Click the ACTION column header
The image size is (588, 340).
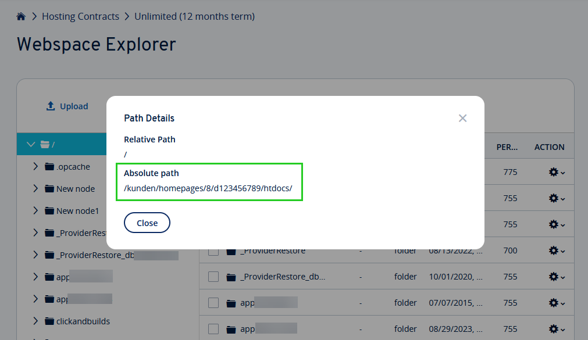(549, 147)
